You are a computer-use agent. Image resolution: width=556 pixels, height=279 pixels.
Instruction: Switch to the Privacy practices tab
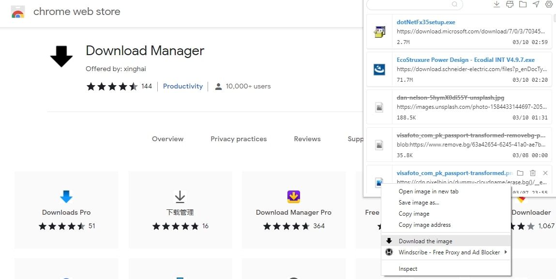[x=239, y=139]
